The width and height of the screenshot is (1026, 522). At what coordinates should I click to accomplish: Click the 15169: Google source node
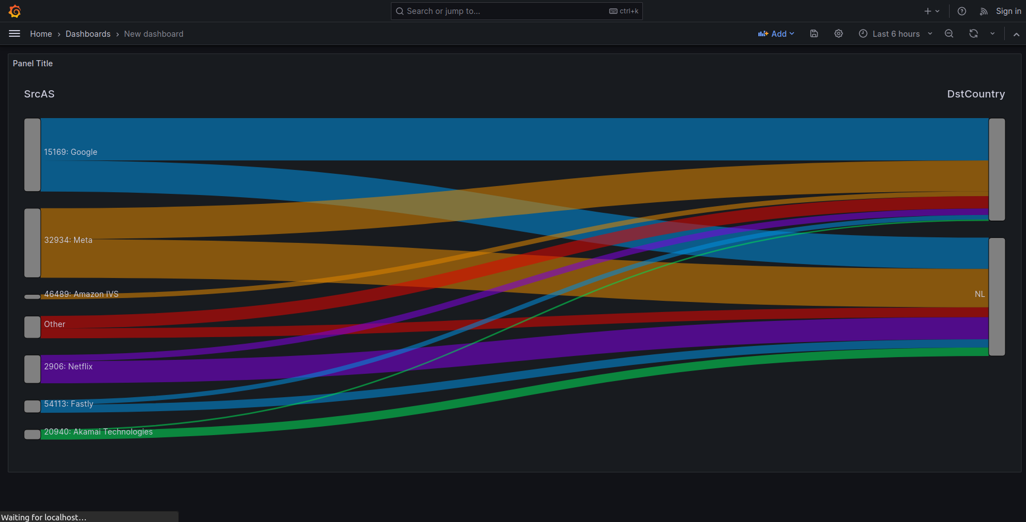click(32, 155)
